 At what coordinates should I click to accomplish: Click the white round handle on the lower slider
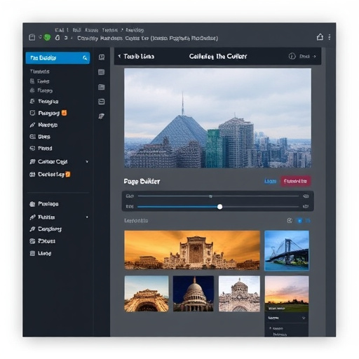219,207
